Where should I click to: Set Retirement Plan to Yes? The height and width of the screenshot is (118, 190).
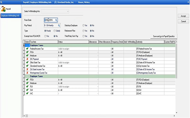point(83,31)
